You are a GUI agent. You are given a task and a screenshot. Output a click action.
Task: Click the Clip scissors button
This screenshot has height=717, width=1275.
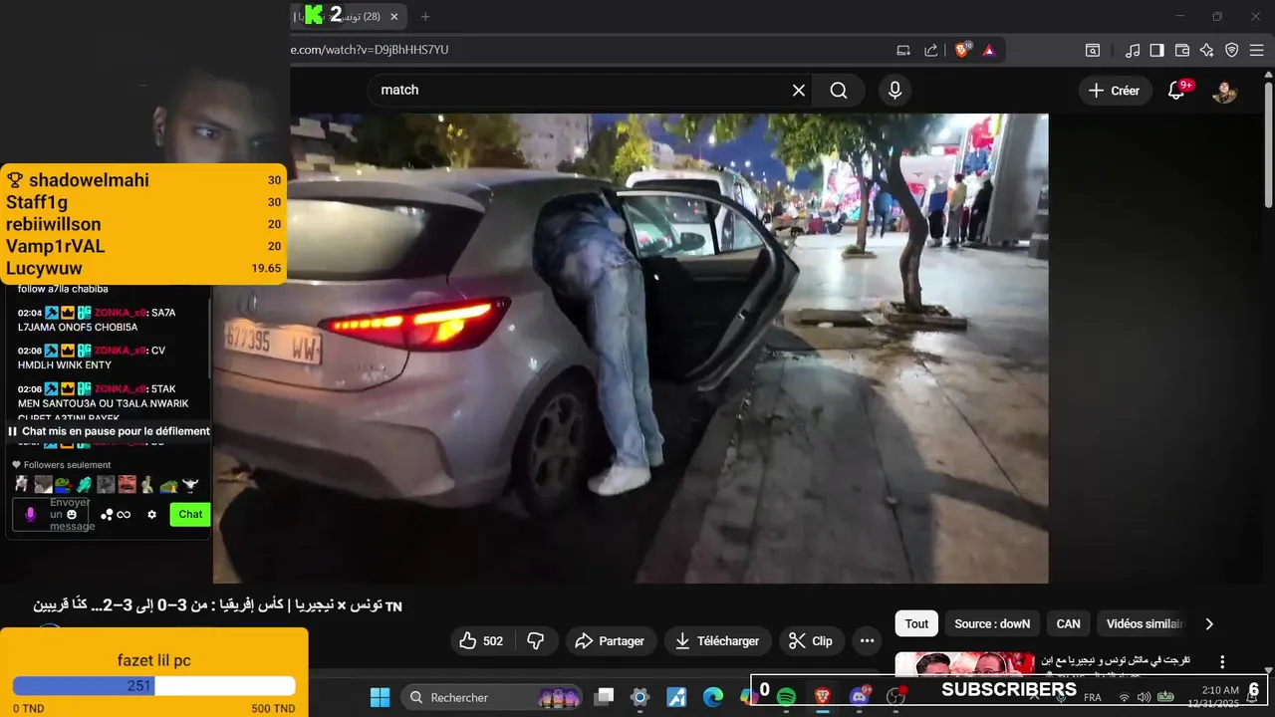(x=811, y=641)
